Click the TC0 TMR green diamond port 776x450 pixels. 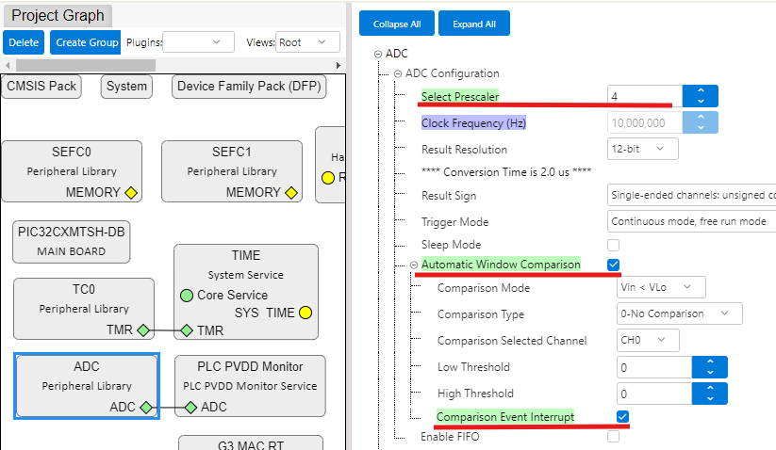pos(143,330)
